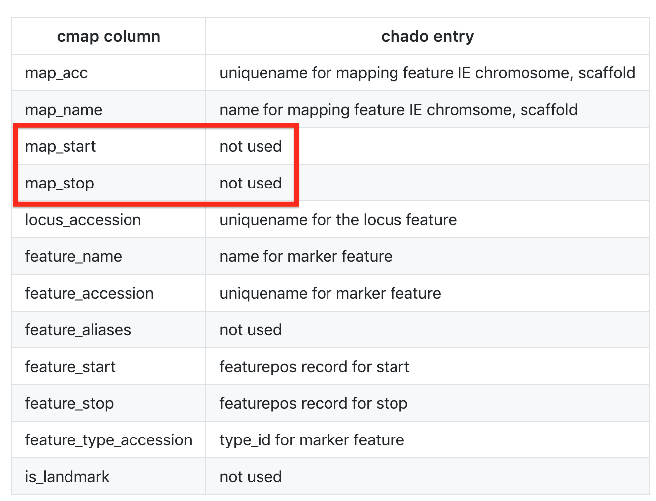Select "featurepos record for start" entry
This screenshot has height=501, width=656.
314,367
